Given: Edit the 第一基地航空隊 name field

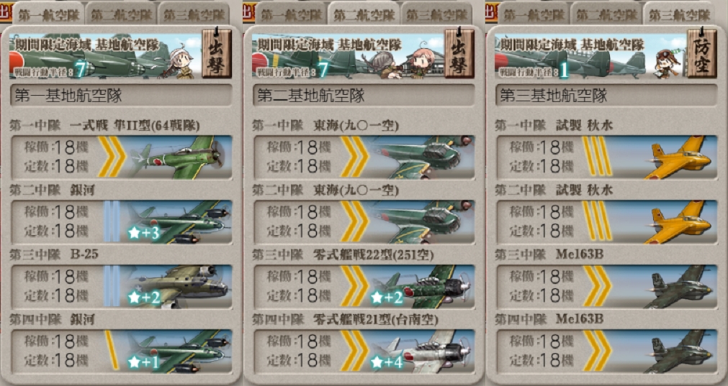Looking at the screenshot, I should (121, 96).
